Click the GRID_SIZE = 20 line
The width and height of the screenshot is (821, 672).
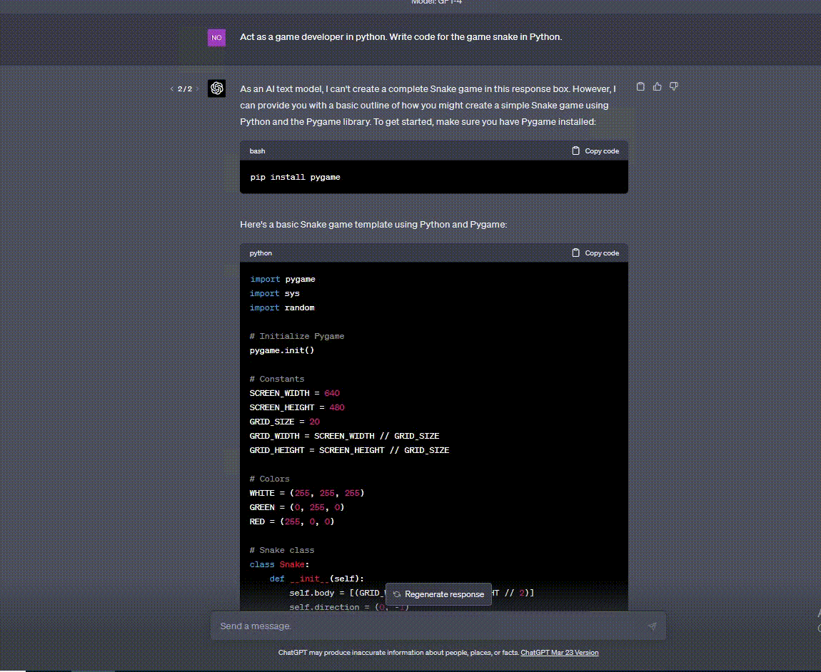[x=285, y=422]
